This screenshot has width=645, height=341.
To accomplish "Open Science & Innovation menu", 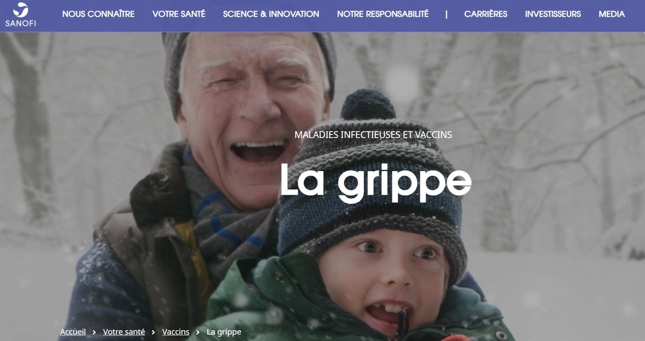I will pyautogui.click(x=271, y=14).
